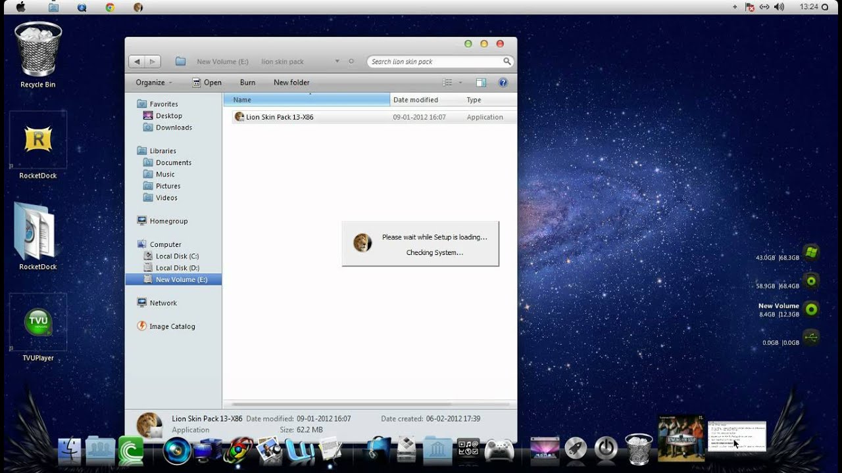Sort by the Date modified column header
The width and height of the screenshot is (842, 473).
[426, 100]
